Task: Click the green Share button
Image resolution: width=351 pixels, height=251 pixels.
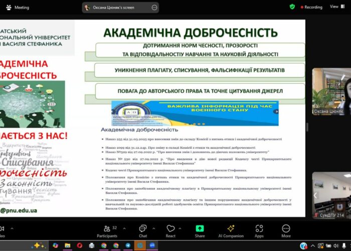Action: (200, 230)
